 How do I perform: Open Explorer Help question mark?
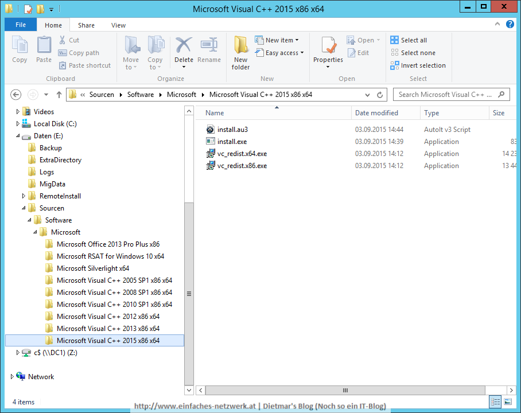[x=510, y=24]
